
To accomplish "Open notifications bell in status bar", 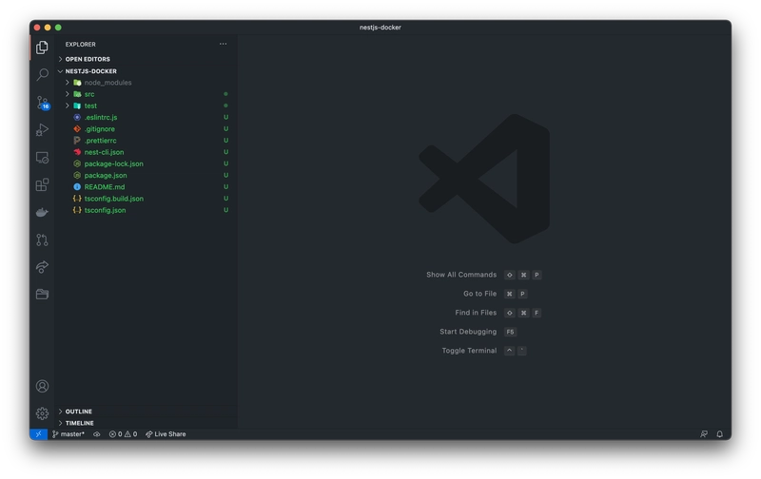I will coord(720,434).
